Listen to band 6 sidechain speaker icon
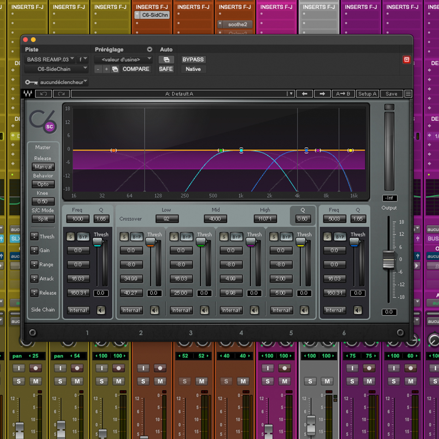The width and height of the screenshot is (439, 439). [x=358, y=310]
